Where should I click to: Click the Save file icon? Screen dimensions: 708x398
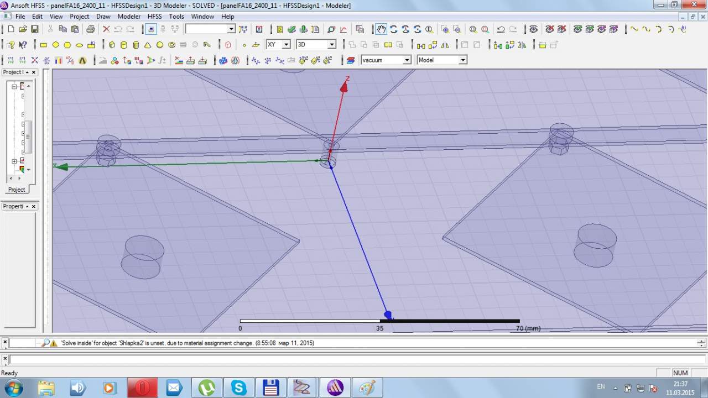34,29
